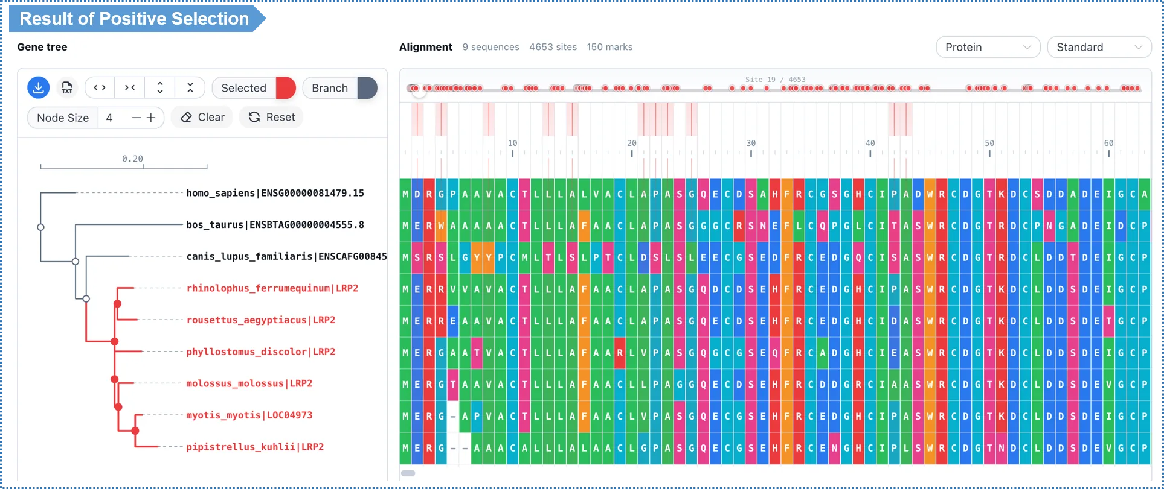The width and height of the screenshot is (1164, 489).
Task: Compress tree horizontally with >< icon
Action: tap(130, 88)
